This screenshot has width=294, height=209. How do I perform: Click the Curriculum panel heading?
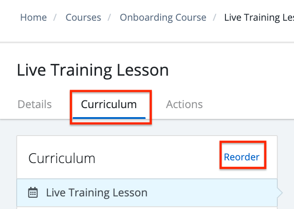pyautogui.click(x=62, y=159)
